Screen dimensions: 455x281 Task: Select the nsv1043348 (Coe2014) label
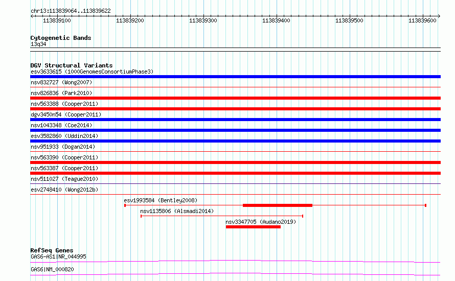(61, 125)
